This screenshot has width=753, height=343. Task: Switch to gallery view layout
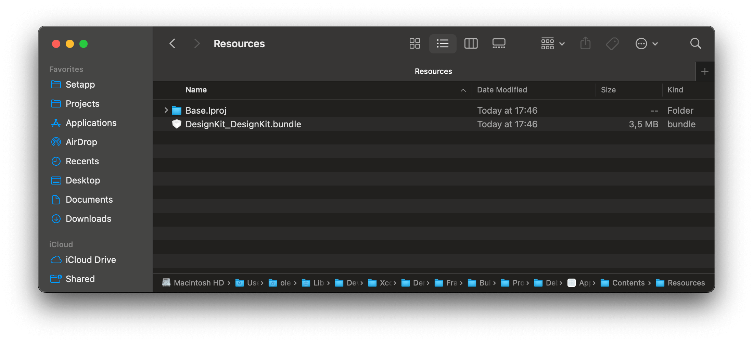pyautogui.click(x=499, y=43)
